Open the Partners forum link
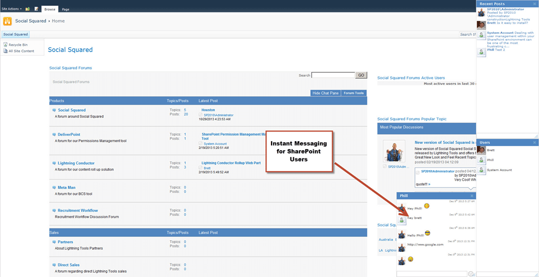 pyautogui.click(x=65, y=242)
